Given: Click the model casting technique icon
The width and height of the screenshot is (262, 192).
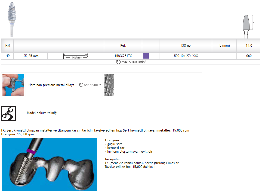Looking at the screenshot, I should point(8,113).
